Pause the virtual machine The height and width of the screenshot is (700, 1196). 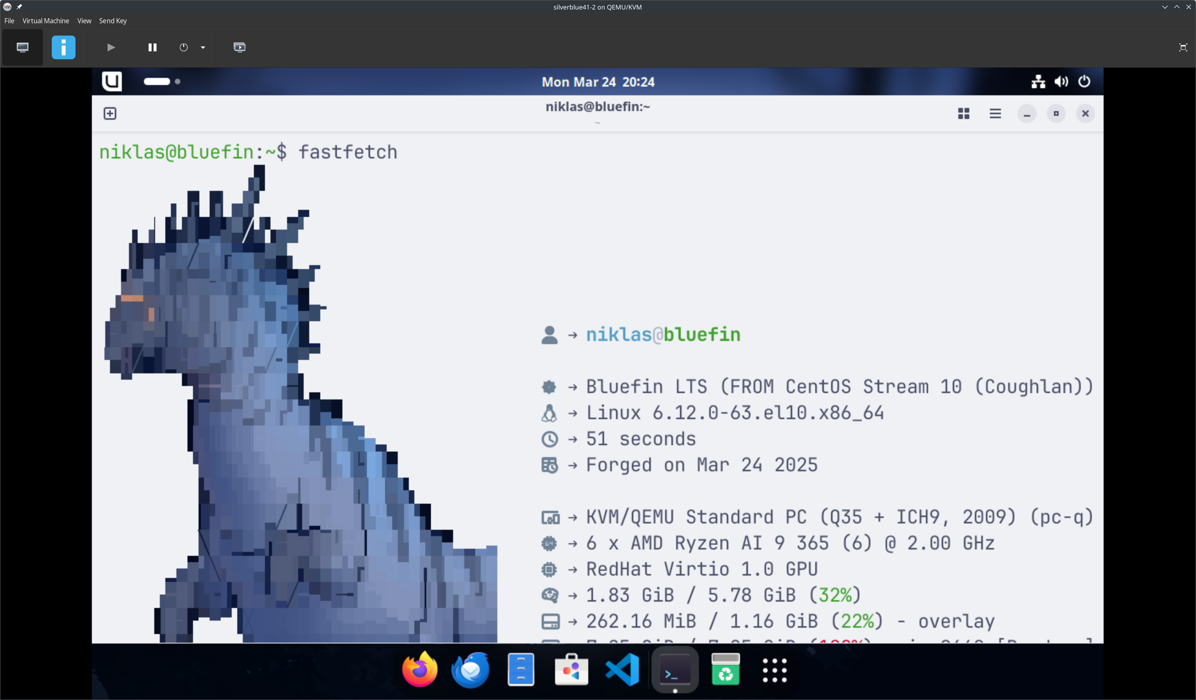pyautogui.click(x=152, y=47)
